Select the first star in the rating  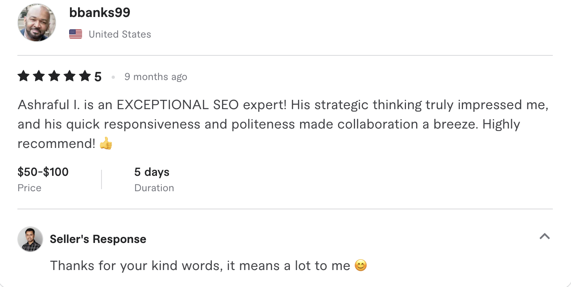pos(23,76)
